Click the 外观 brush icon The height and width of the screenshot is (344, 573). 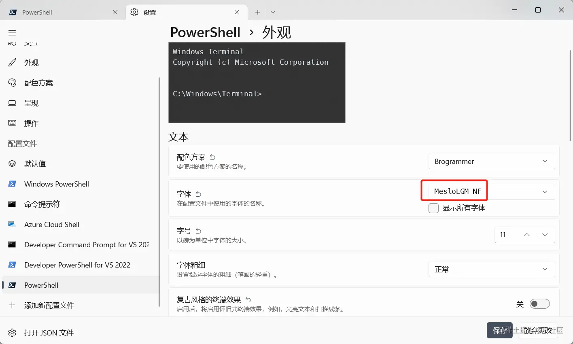coord(12,63)
